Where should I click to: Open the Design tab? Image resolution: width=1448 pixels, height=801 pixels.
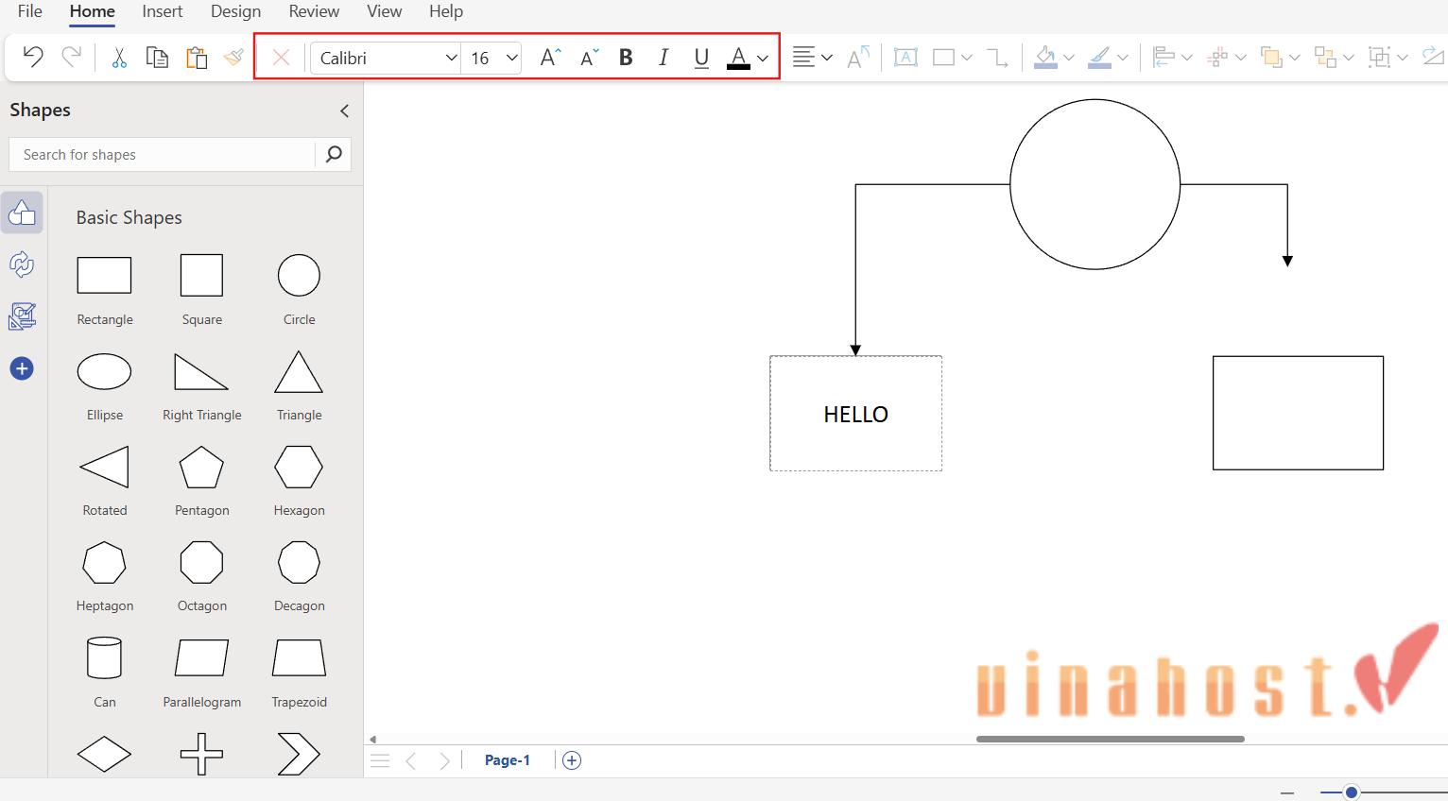pyautogui.click(x=235, y=11)
